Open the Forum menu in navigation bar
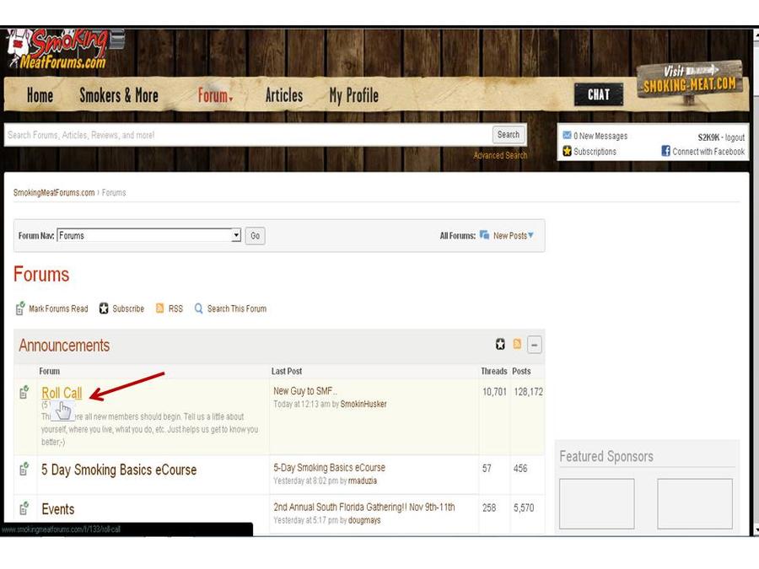Screen dimensions: 759x569 (215, 95)
